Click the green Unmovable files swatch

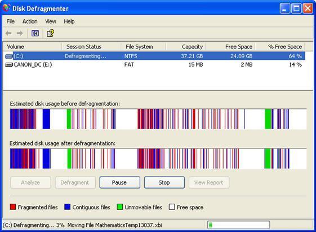(x=120, y=207)
